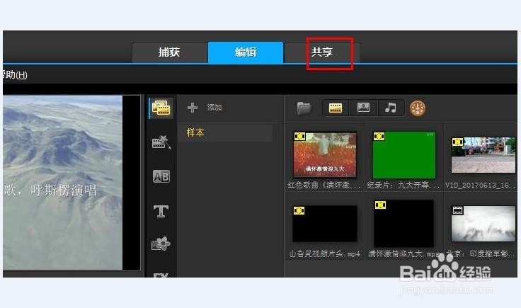The width and height of the screenshot is (521, 308).
Task: Select the 北京：印度撤军 clip thumbnail
Action: pos(483,224)
